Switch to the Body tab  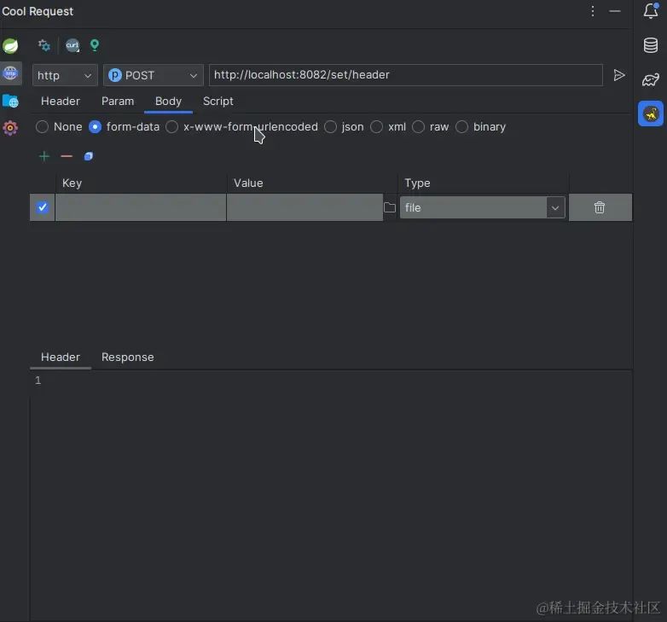(168, 102)
